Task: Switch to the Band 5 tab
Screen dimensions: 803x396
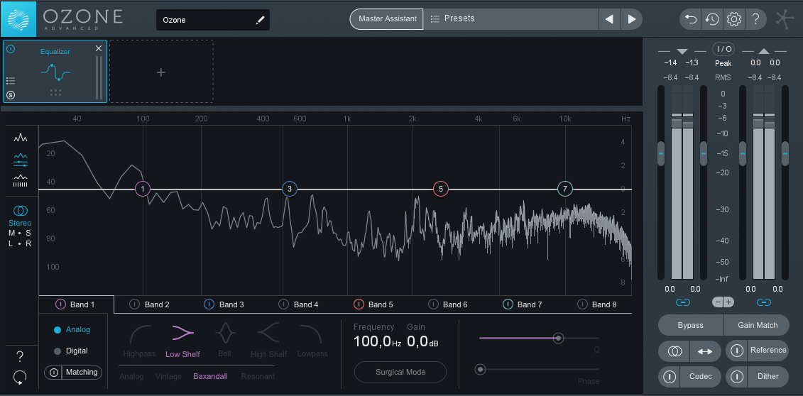Action: click(x=373, y=304)
